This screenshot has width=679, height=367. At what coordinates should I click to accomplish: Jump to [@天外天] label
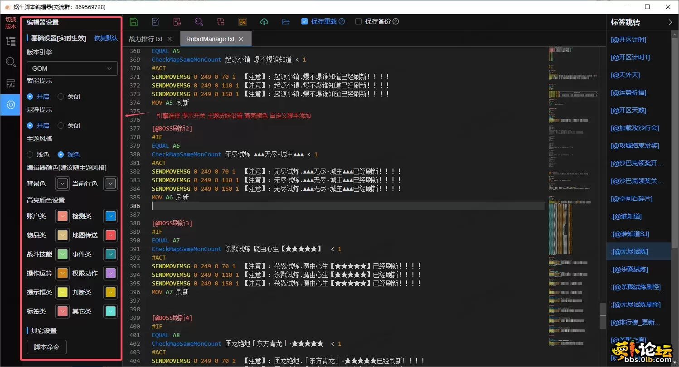[x=625, y=75]
